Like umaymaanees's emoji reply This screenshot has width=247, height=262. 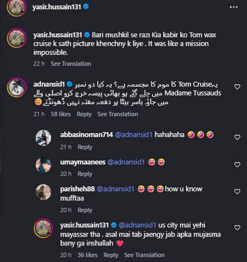tap(237, 165)
